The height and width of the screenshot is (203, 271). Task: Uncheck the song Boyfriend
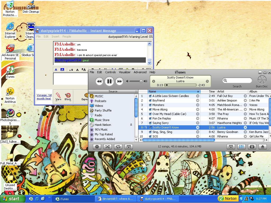pos(150,100)
